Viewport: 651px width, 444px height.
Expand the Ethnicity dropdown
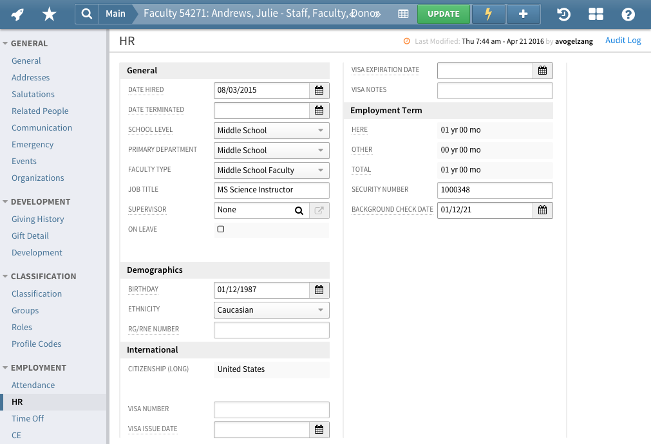(x=271, y=310)
